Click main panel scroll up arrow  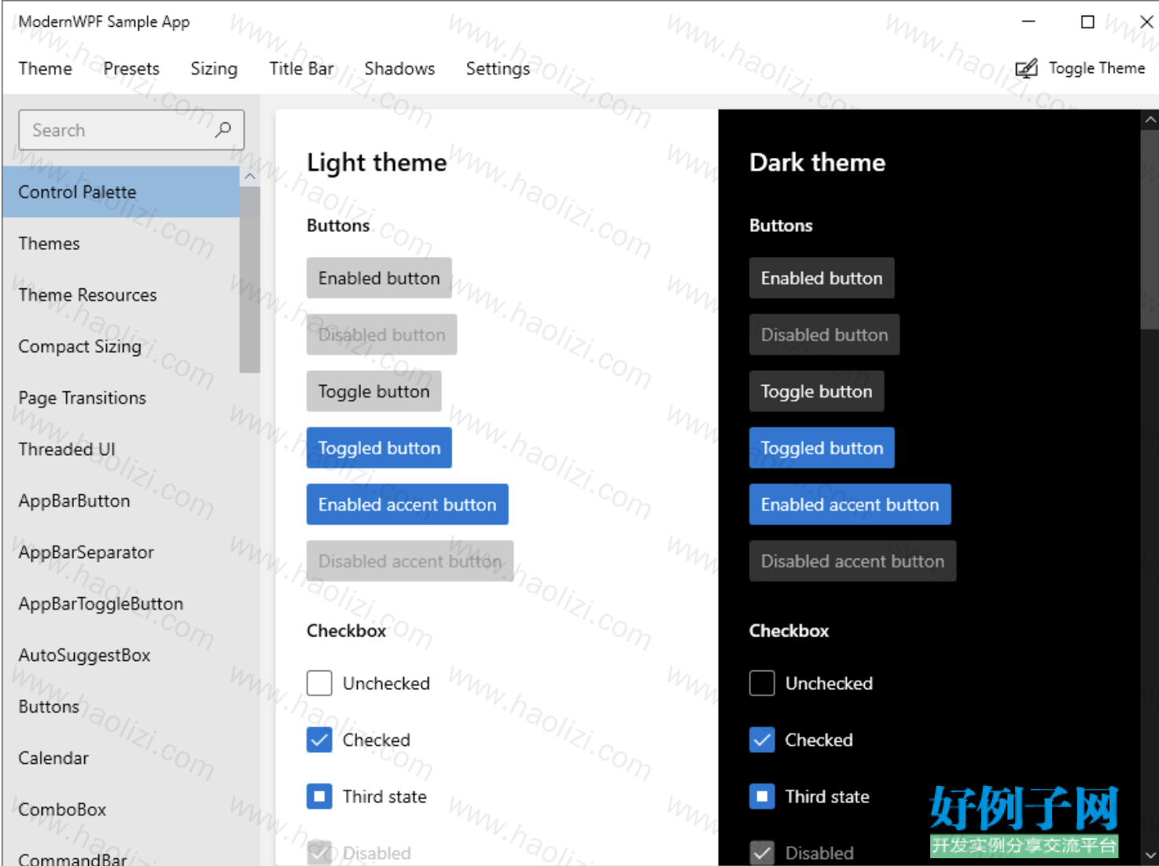[1150, 120]
